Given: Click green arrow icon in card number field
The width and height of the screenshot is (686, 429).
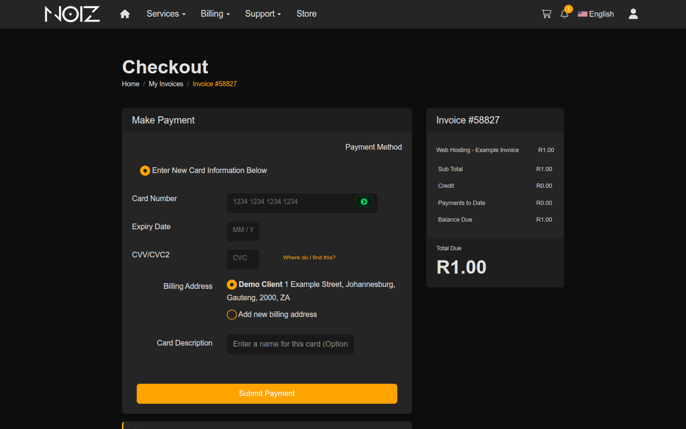Looking at the screenshot, I should tap(364, 202).
